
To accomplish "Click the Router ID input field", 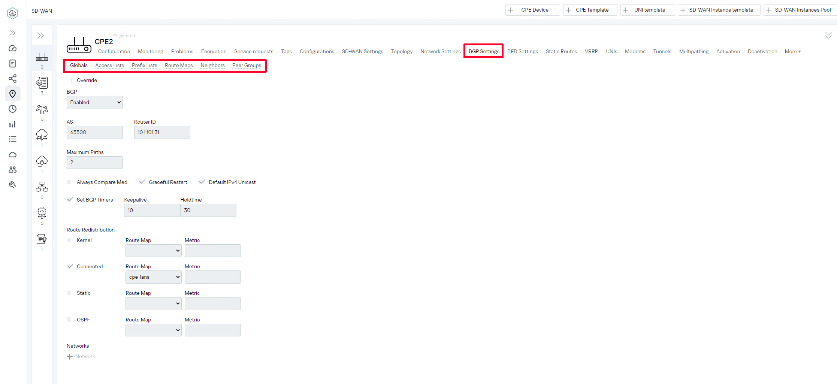I will click(162, 133).
